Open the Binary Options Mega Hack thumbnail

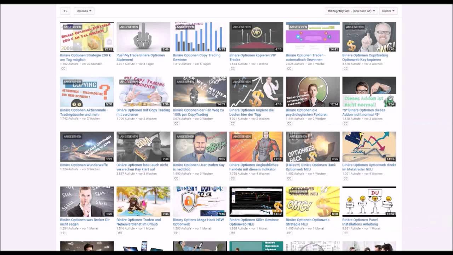[x=200, y=202]
